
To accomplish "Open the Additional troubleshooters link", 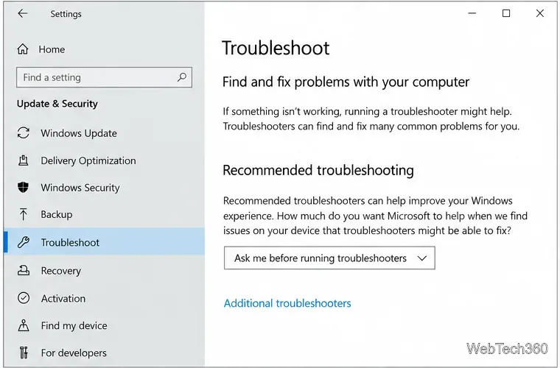I will [x=287, y=303].
